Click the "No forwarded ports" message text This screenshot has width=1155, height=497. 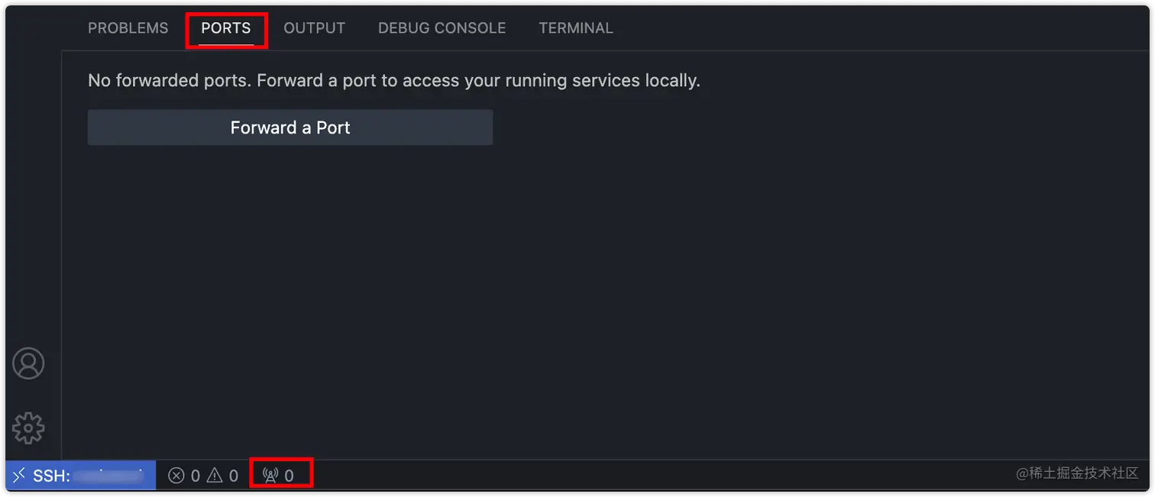tap(394, 80)
